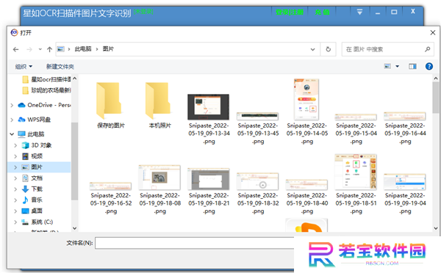
Task: Select 此电脑 in address breadcrumb
Action: coord(83,49)
